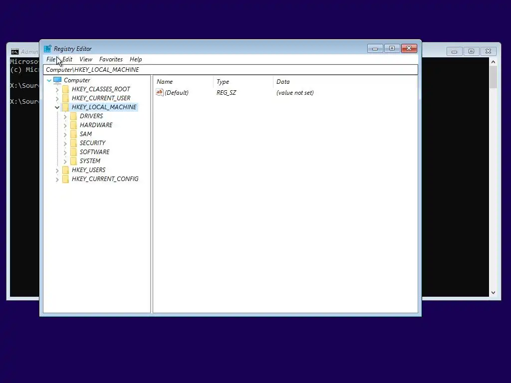Screen dimensions: 511x383
Task: Collapse the HKEY_LOCAL_MACHINE key
Action: click(x=57, y=107)
